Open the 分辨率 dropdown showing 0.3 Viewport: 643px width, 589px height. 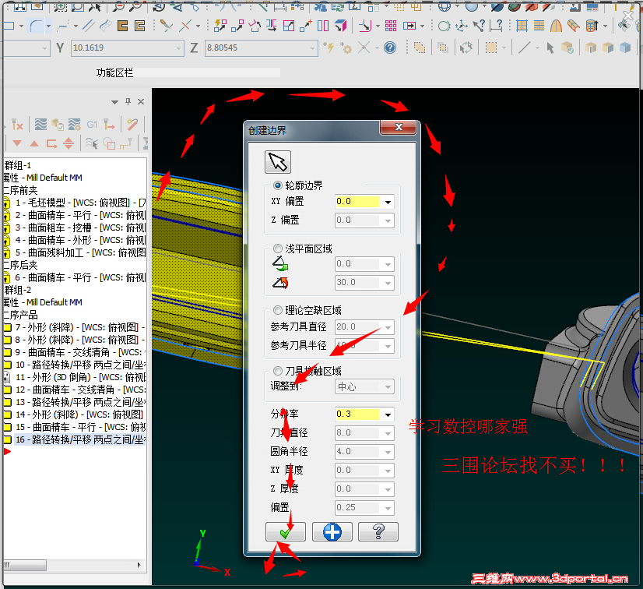click(387, 414)
